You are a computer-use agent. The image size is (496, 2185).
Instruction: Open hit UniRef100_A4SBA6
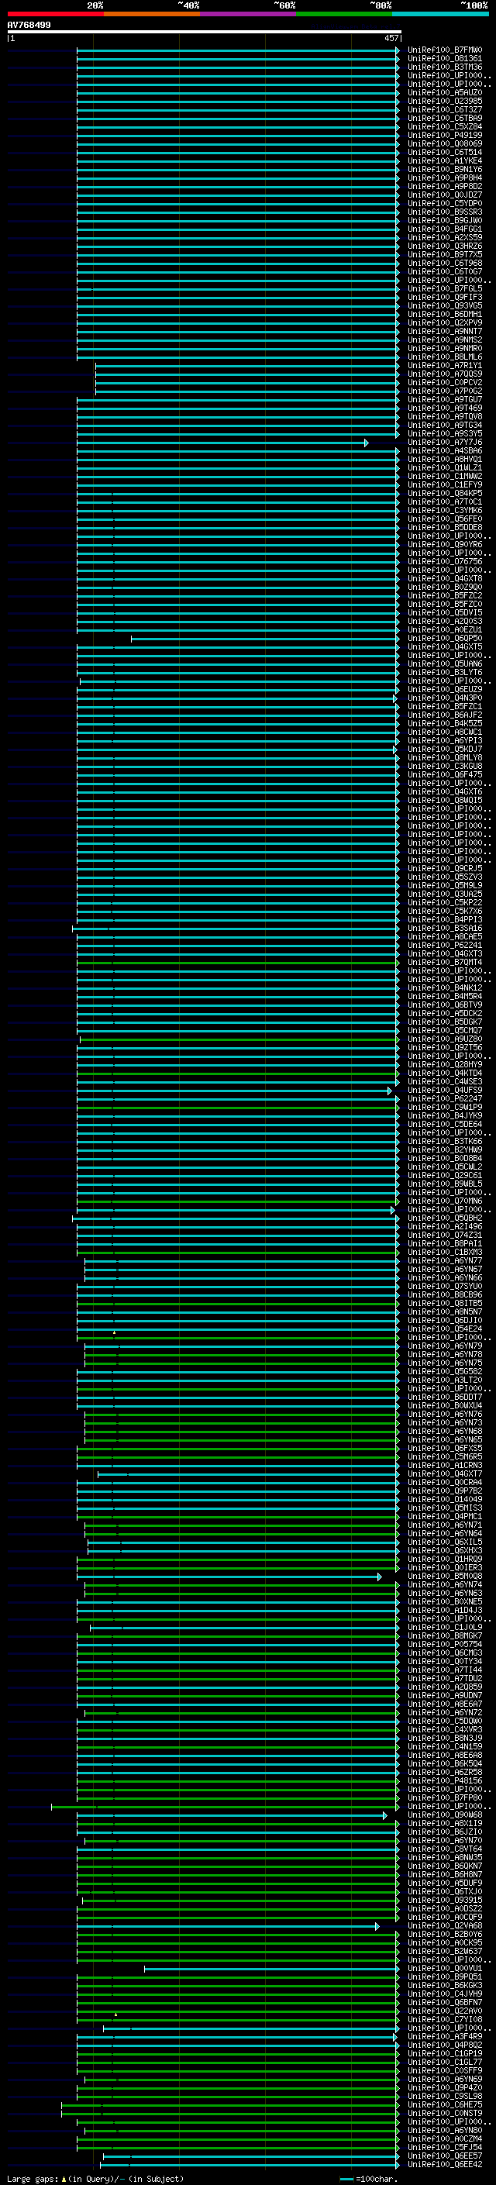point(445,450)
